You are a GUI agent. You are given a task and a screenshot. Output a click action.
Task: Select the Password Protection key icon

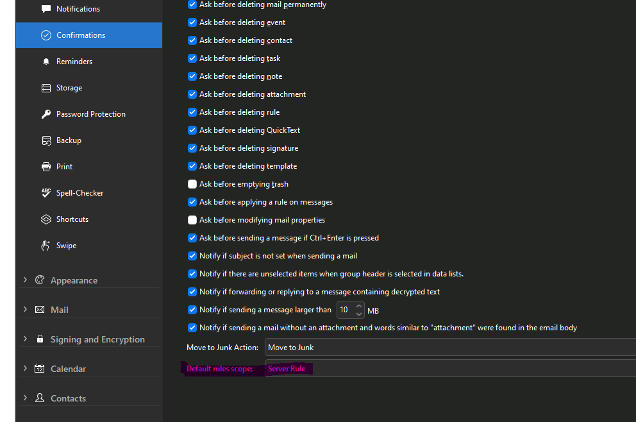(x=46, y=114)
